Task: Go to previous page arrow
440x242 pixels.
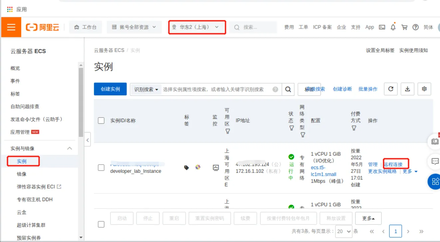Action: pyautogui.click(x=383, y=231)
